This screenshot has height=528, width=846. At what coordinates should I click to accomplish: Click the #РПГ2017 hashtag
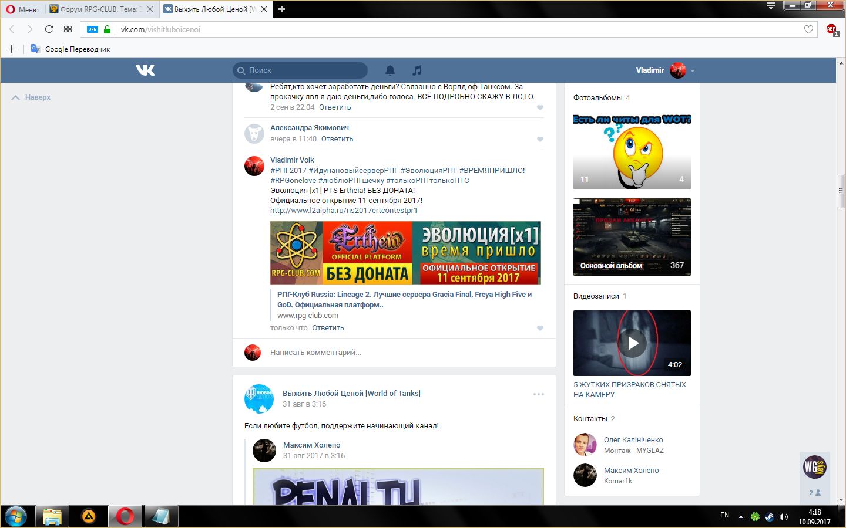click(288, 171)
